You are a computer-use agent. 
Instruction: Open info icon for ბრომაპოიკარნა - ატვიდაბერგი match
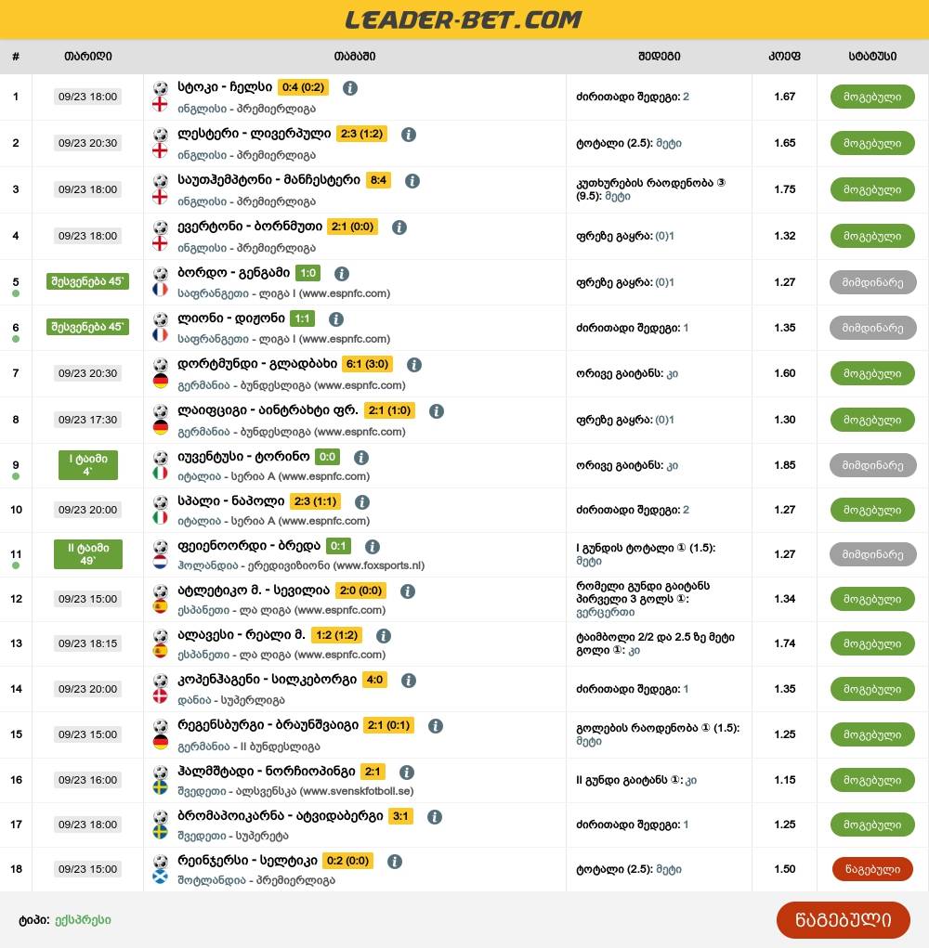coord(434,817)
